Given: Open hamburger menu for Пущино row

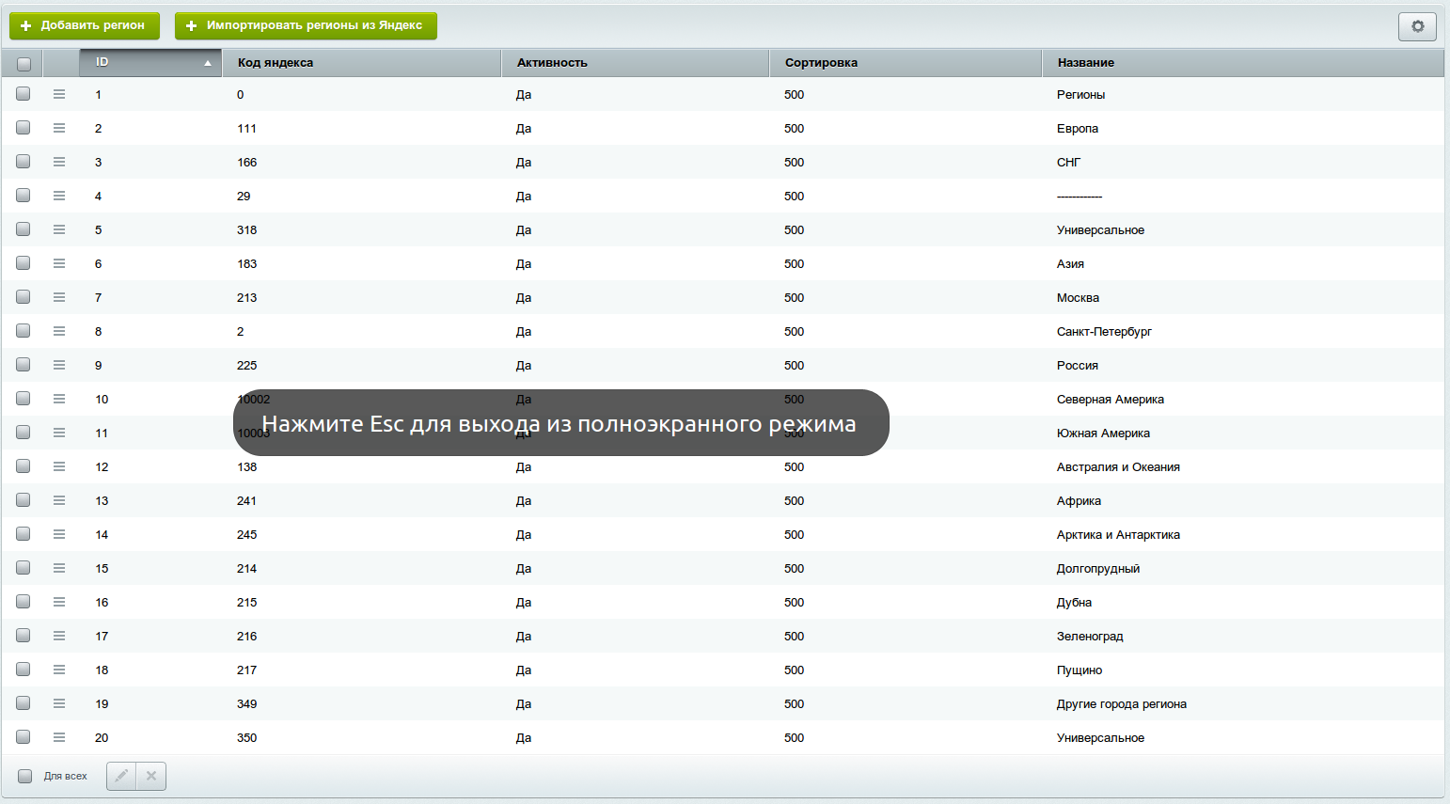Looking at the screenshot, I should click(x=59, y=670).
